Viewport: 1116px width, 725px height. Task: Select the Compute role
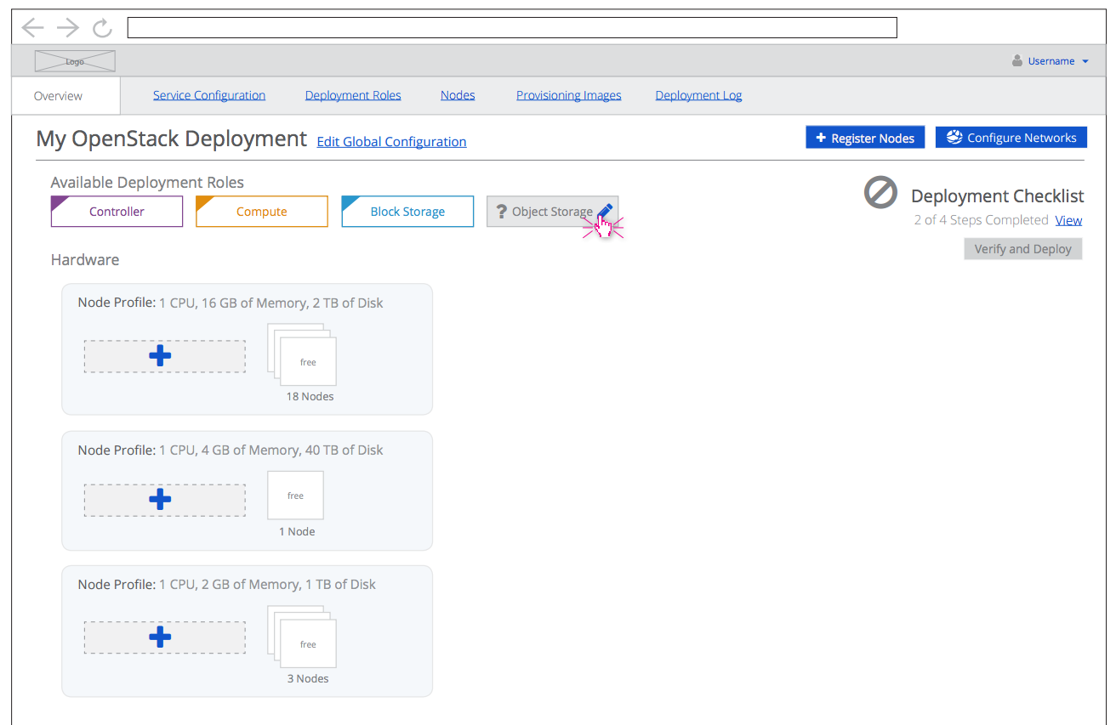pos(261,212)
